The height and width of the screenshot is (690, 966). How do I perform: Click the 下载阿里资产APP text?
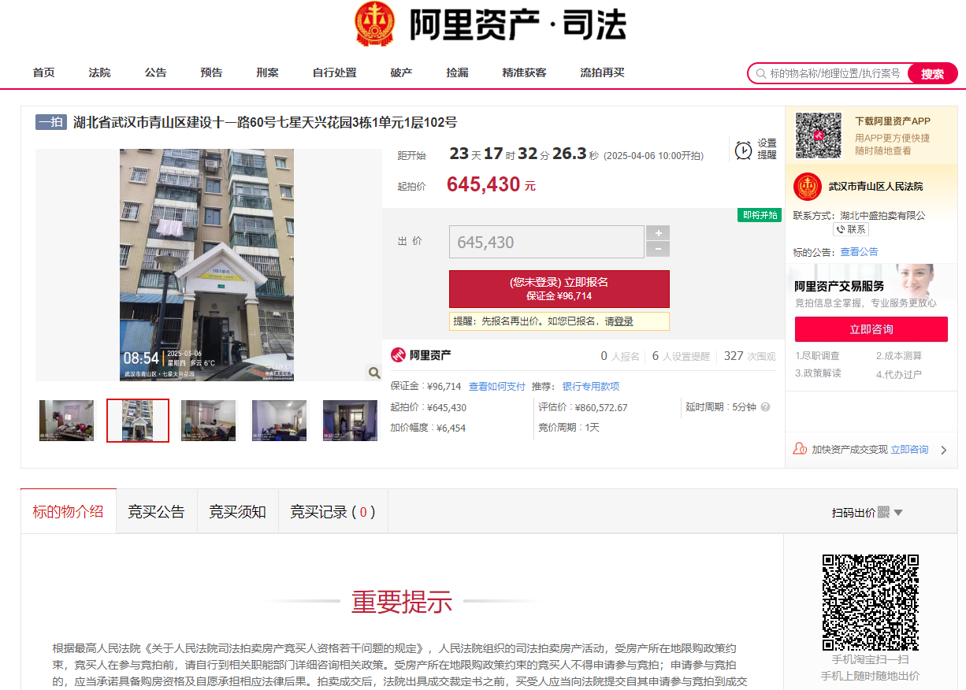click(893, 121)
